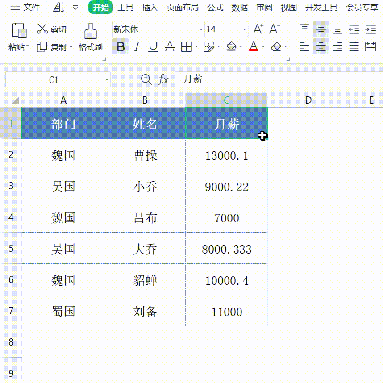The height and width of the screenshot is (383, 383).
Task: Expand the Name Box dropdown
Action: (x=107, y=79)
